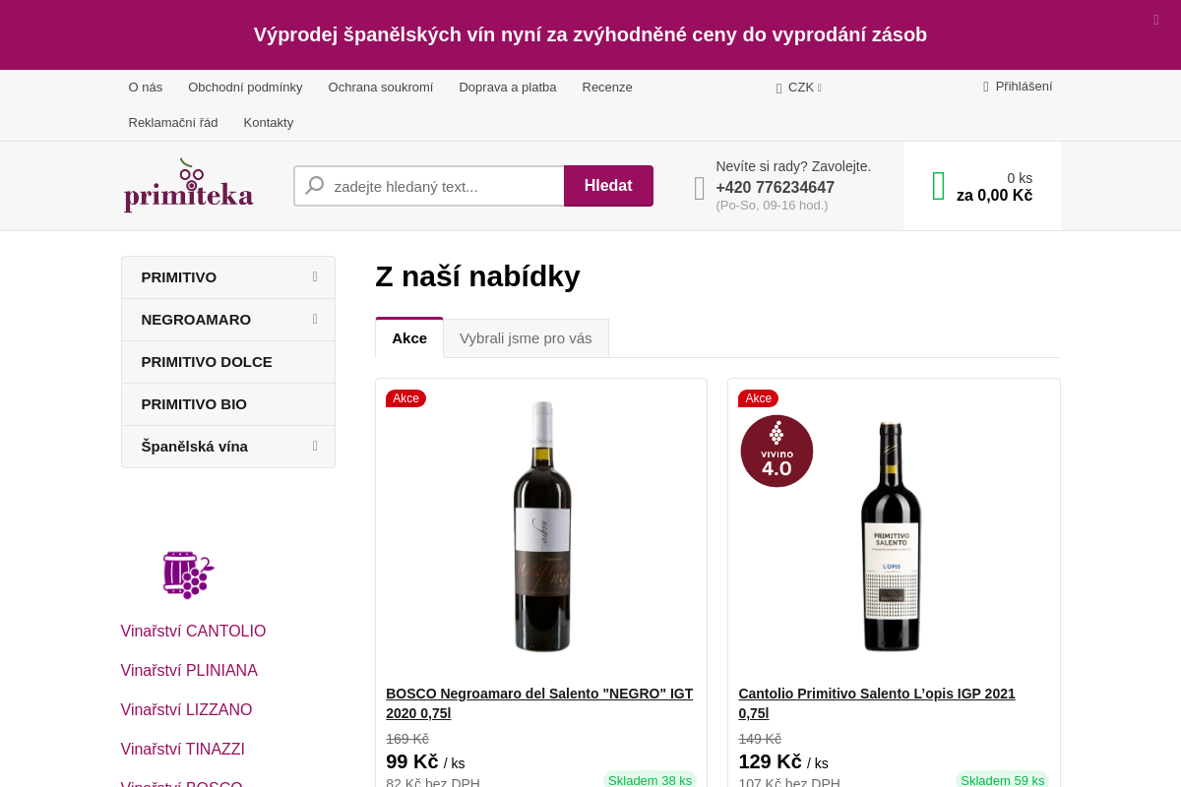The height and width of the screenshot is (787, 1181).
Task: Dismiss the Spanish wines sale banner
Action: point(1155,20)
